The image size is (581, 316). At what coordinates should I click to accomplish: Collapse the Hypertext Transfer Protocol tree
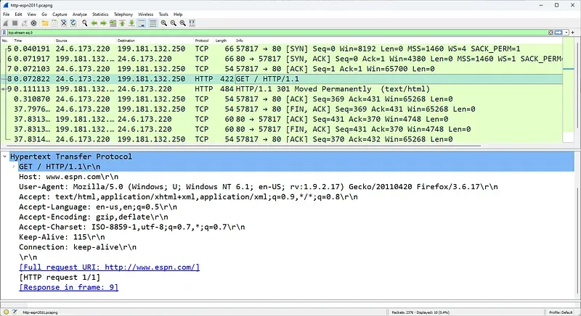(x=5, y=157)
